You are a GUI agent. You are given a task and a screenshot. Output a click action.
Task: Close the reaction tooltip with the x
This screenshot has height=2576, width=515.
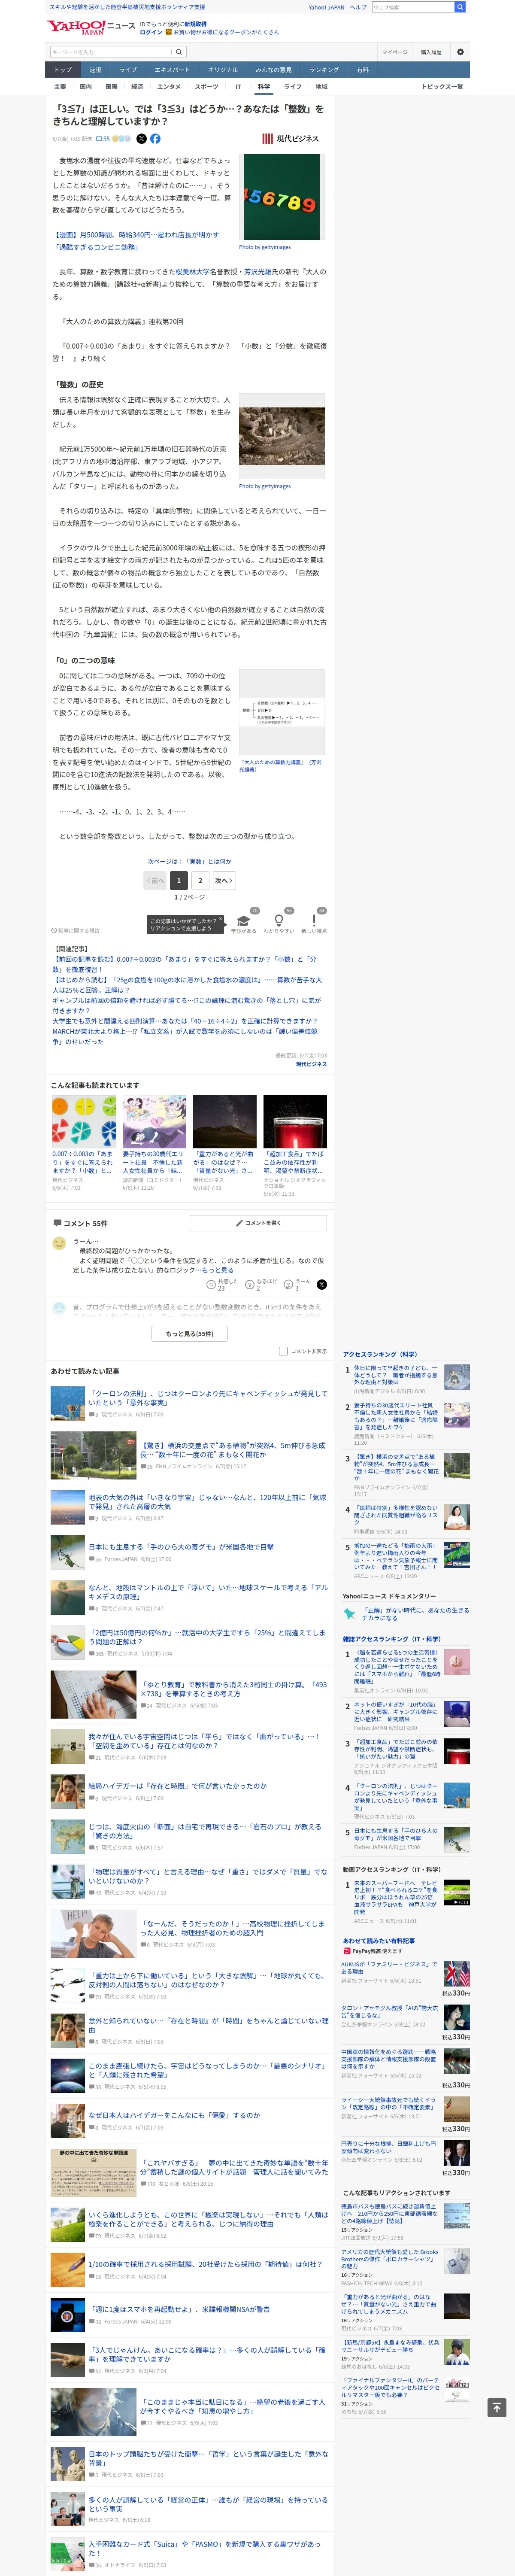(x=221, y=919)
